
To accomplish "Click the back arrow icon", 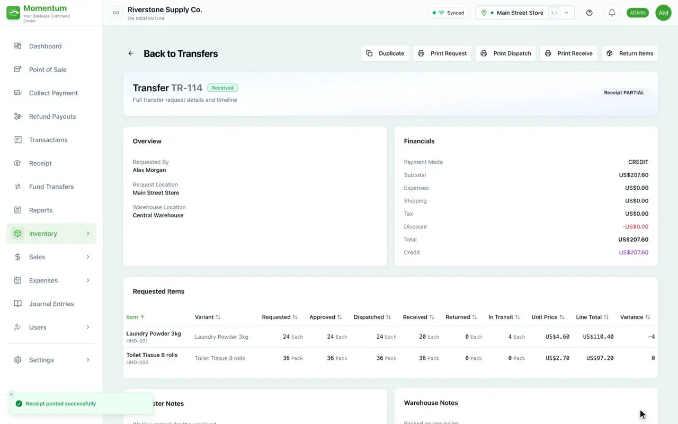I will (131, 54).
